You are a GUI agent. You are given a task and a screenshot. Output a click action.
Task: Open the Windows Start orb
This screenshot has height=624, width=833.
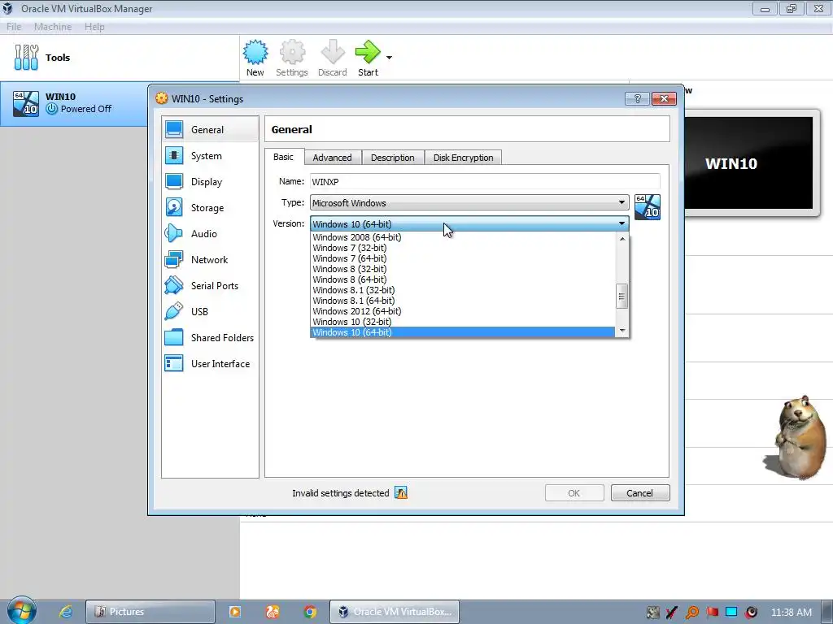pyautogui.click(x=22, y=610)
